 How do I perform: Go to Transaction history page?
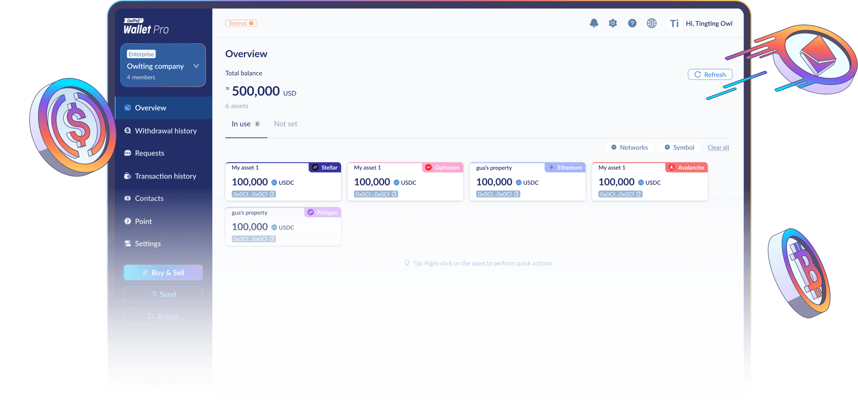(165, 176)
